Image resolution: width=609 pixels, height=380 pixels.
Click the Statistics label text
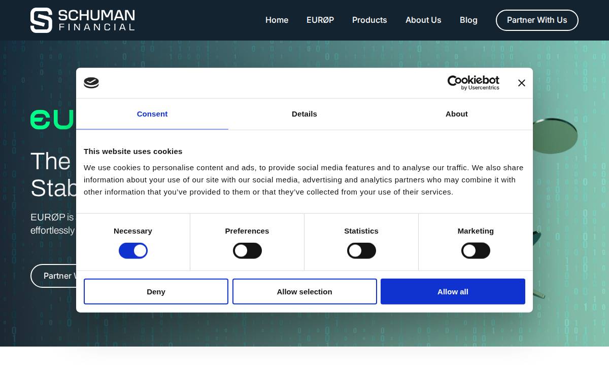[x=361, y=231]
